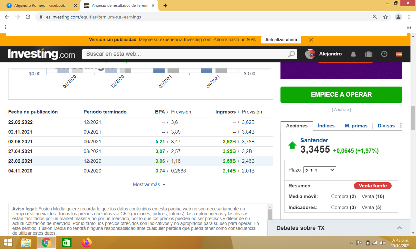Viewport: 416px width, 249px height.
Task: Open the clock history icon
Action: (384, 54)
